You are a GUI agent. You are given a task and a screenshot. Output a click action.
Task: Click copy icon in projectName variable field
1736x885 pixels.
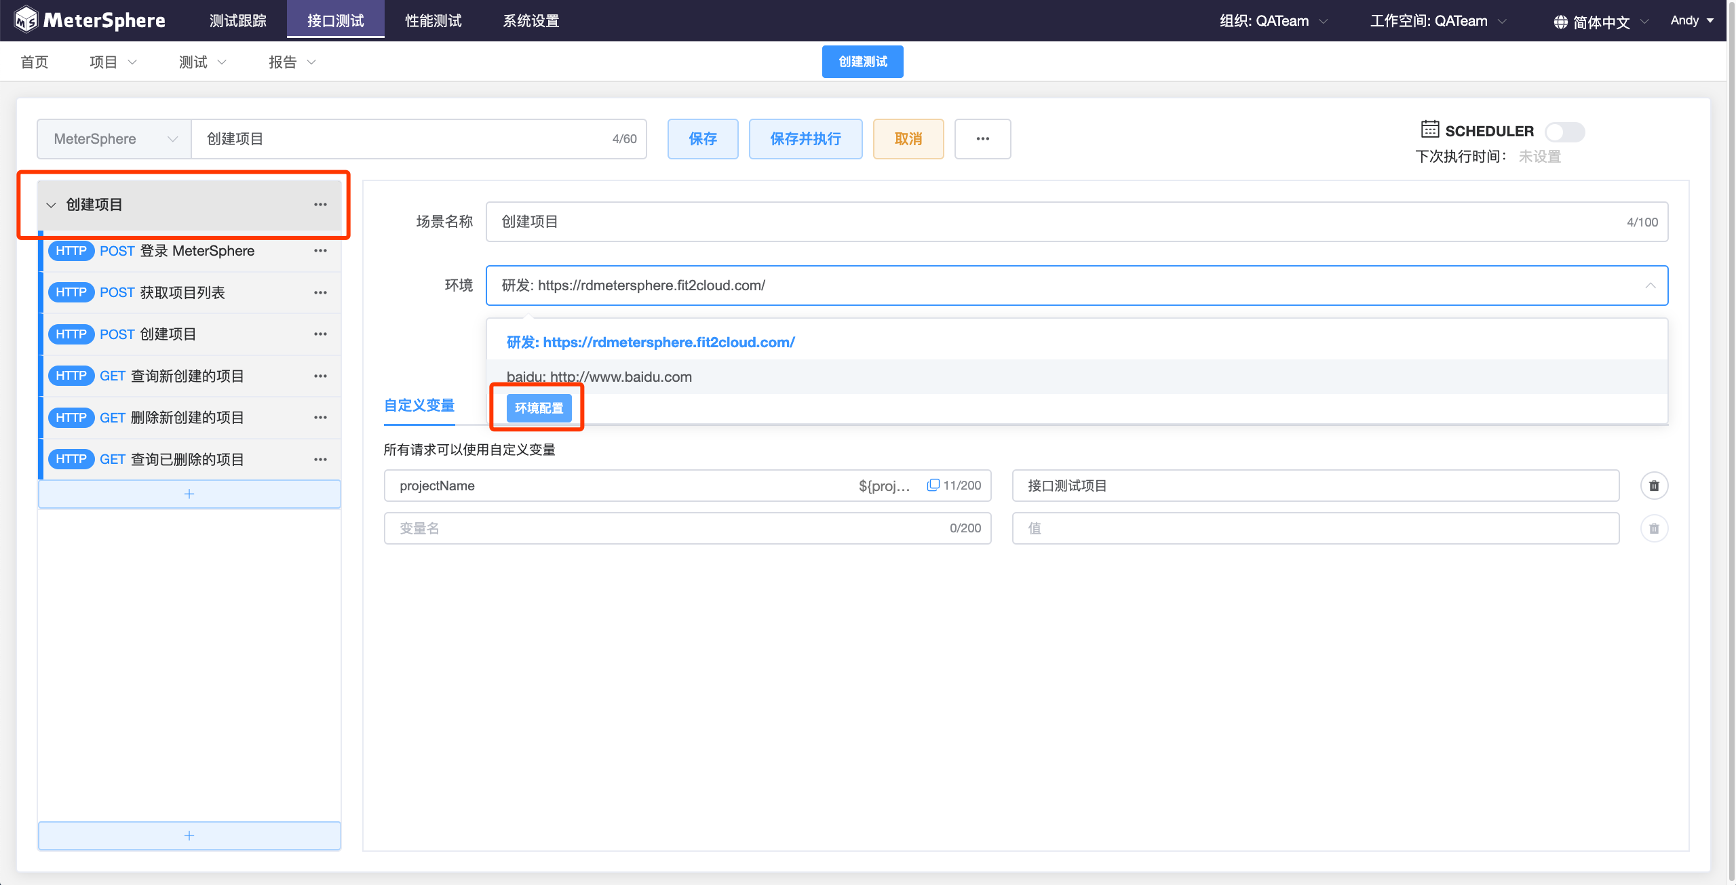[x=933, y=485]
